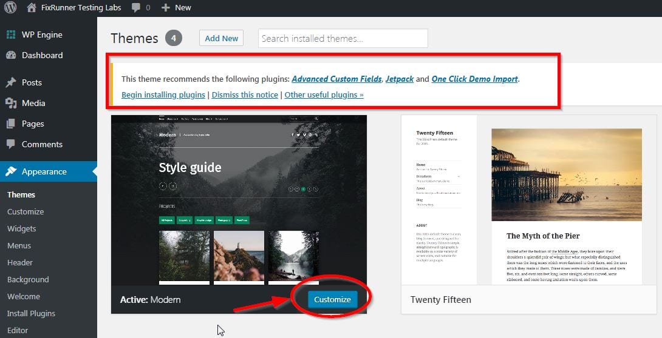Click the Pages sidebar icon

(11, 124)
